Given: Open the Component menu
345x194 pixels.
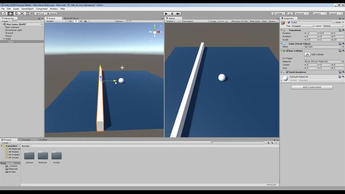Looking at the screenshot, I should [42, 9].
